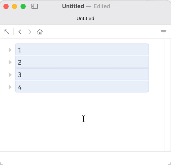The image size is (171, 165).
Task: Select the outline row labeled 4
Action: (x=82, y=87)
